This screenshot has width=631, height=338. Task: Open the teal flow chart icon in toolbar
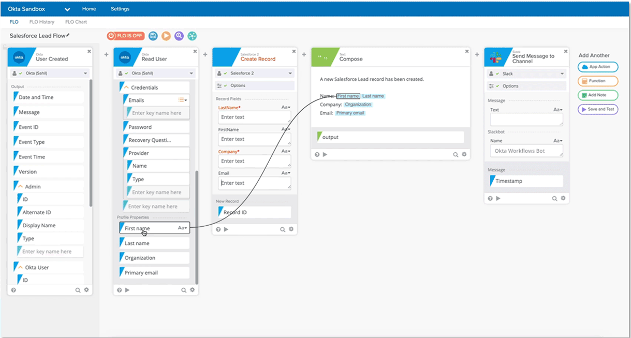click(192, 36)
